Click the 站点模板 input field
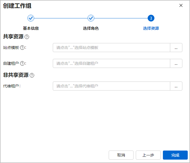190x163 pixels. click(x=111, y=48)
